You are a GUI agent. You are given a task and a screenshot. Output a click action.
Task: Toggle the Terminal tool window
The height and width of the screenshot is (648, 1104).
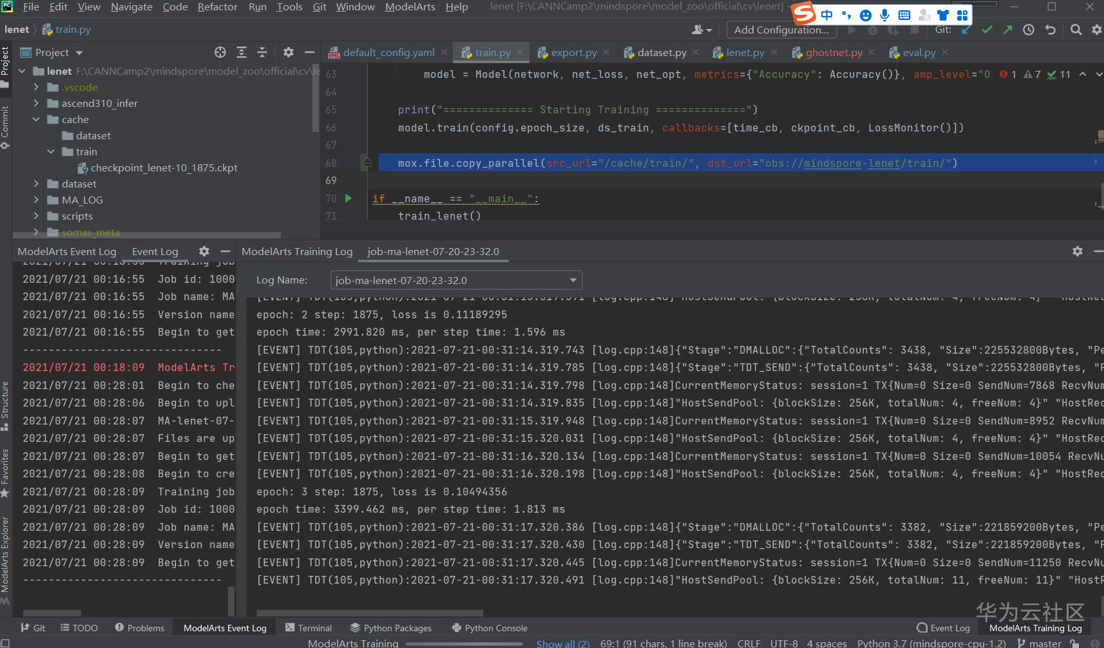click(309, 628)
